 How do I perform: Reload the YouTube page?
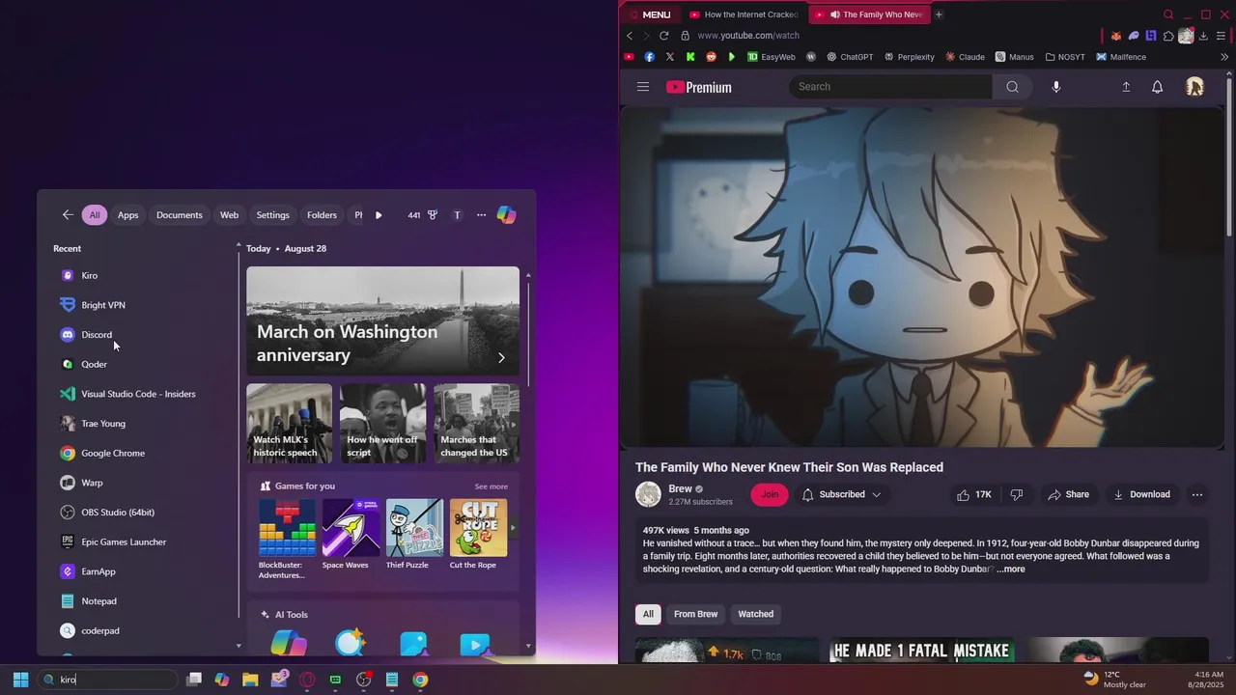(x=663, y=36)
